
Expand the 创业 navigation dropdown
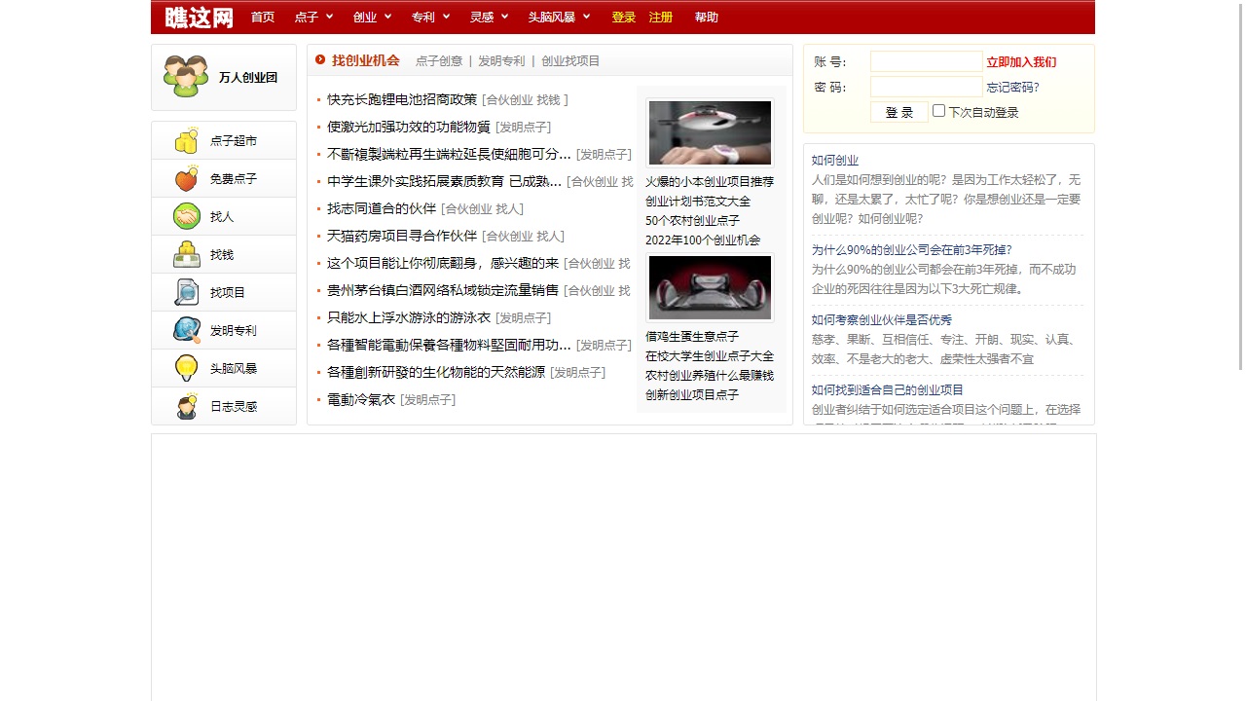coord(372,17)
